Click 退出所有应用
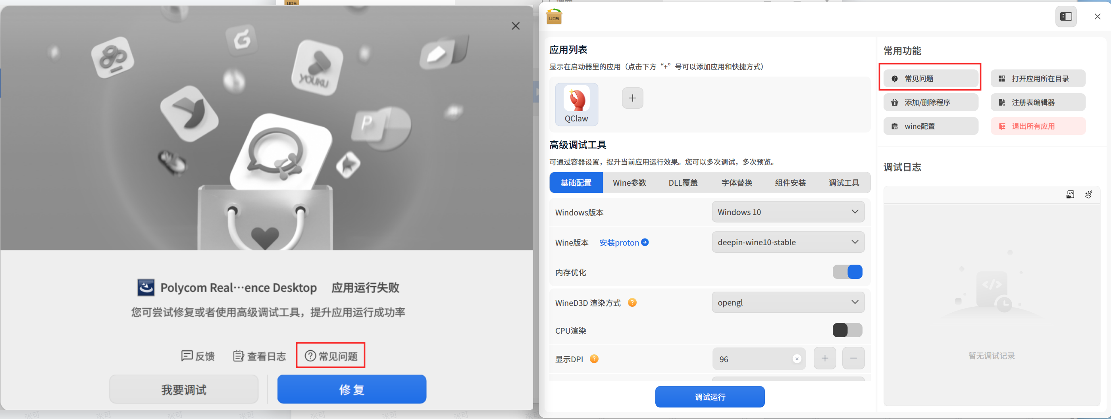 pyautogui.click(x=1038, y=126)
